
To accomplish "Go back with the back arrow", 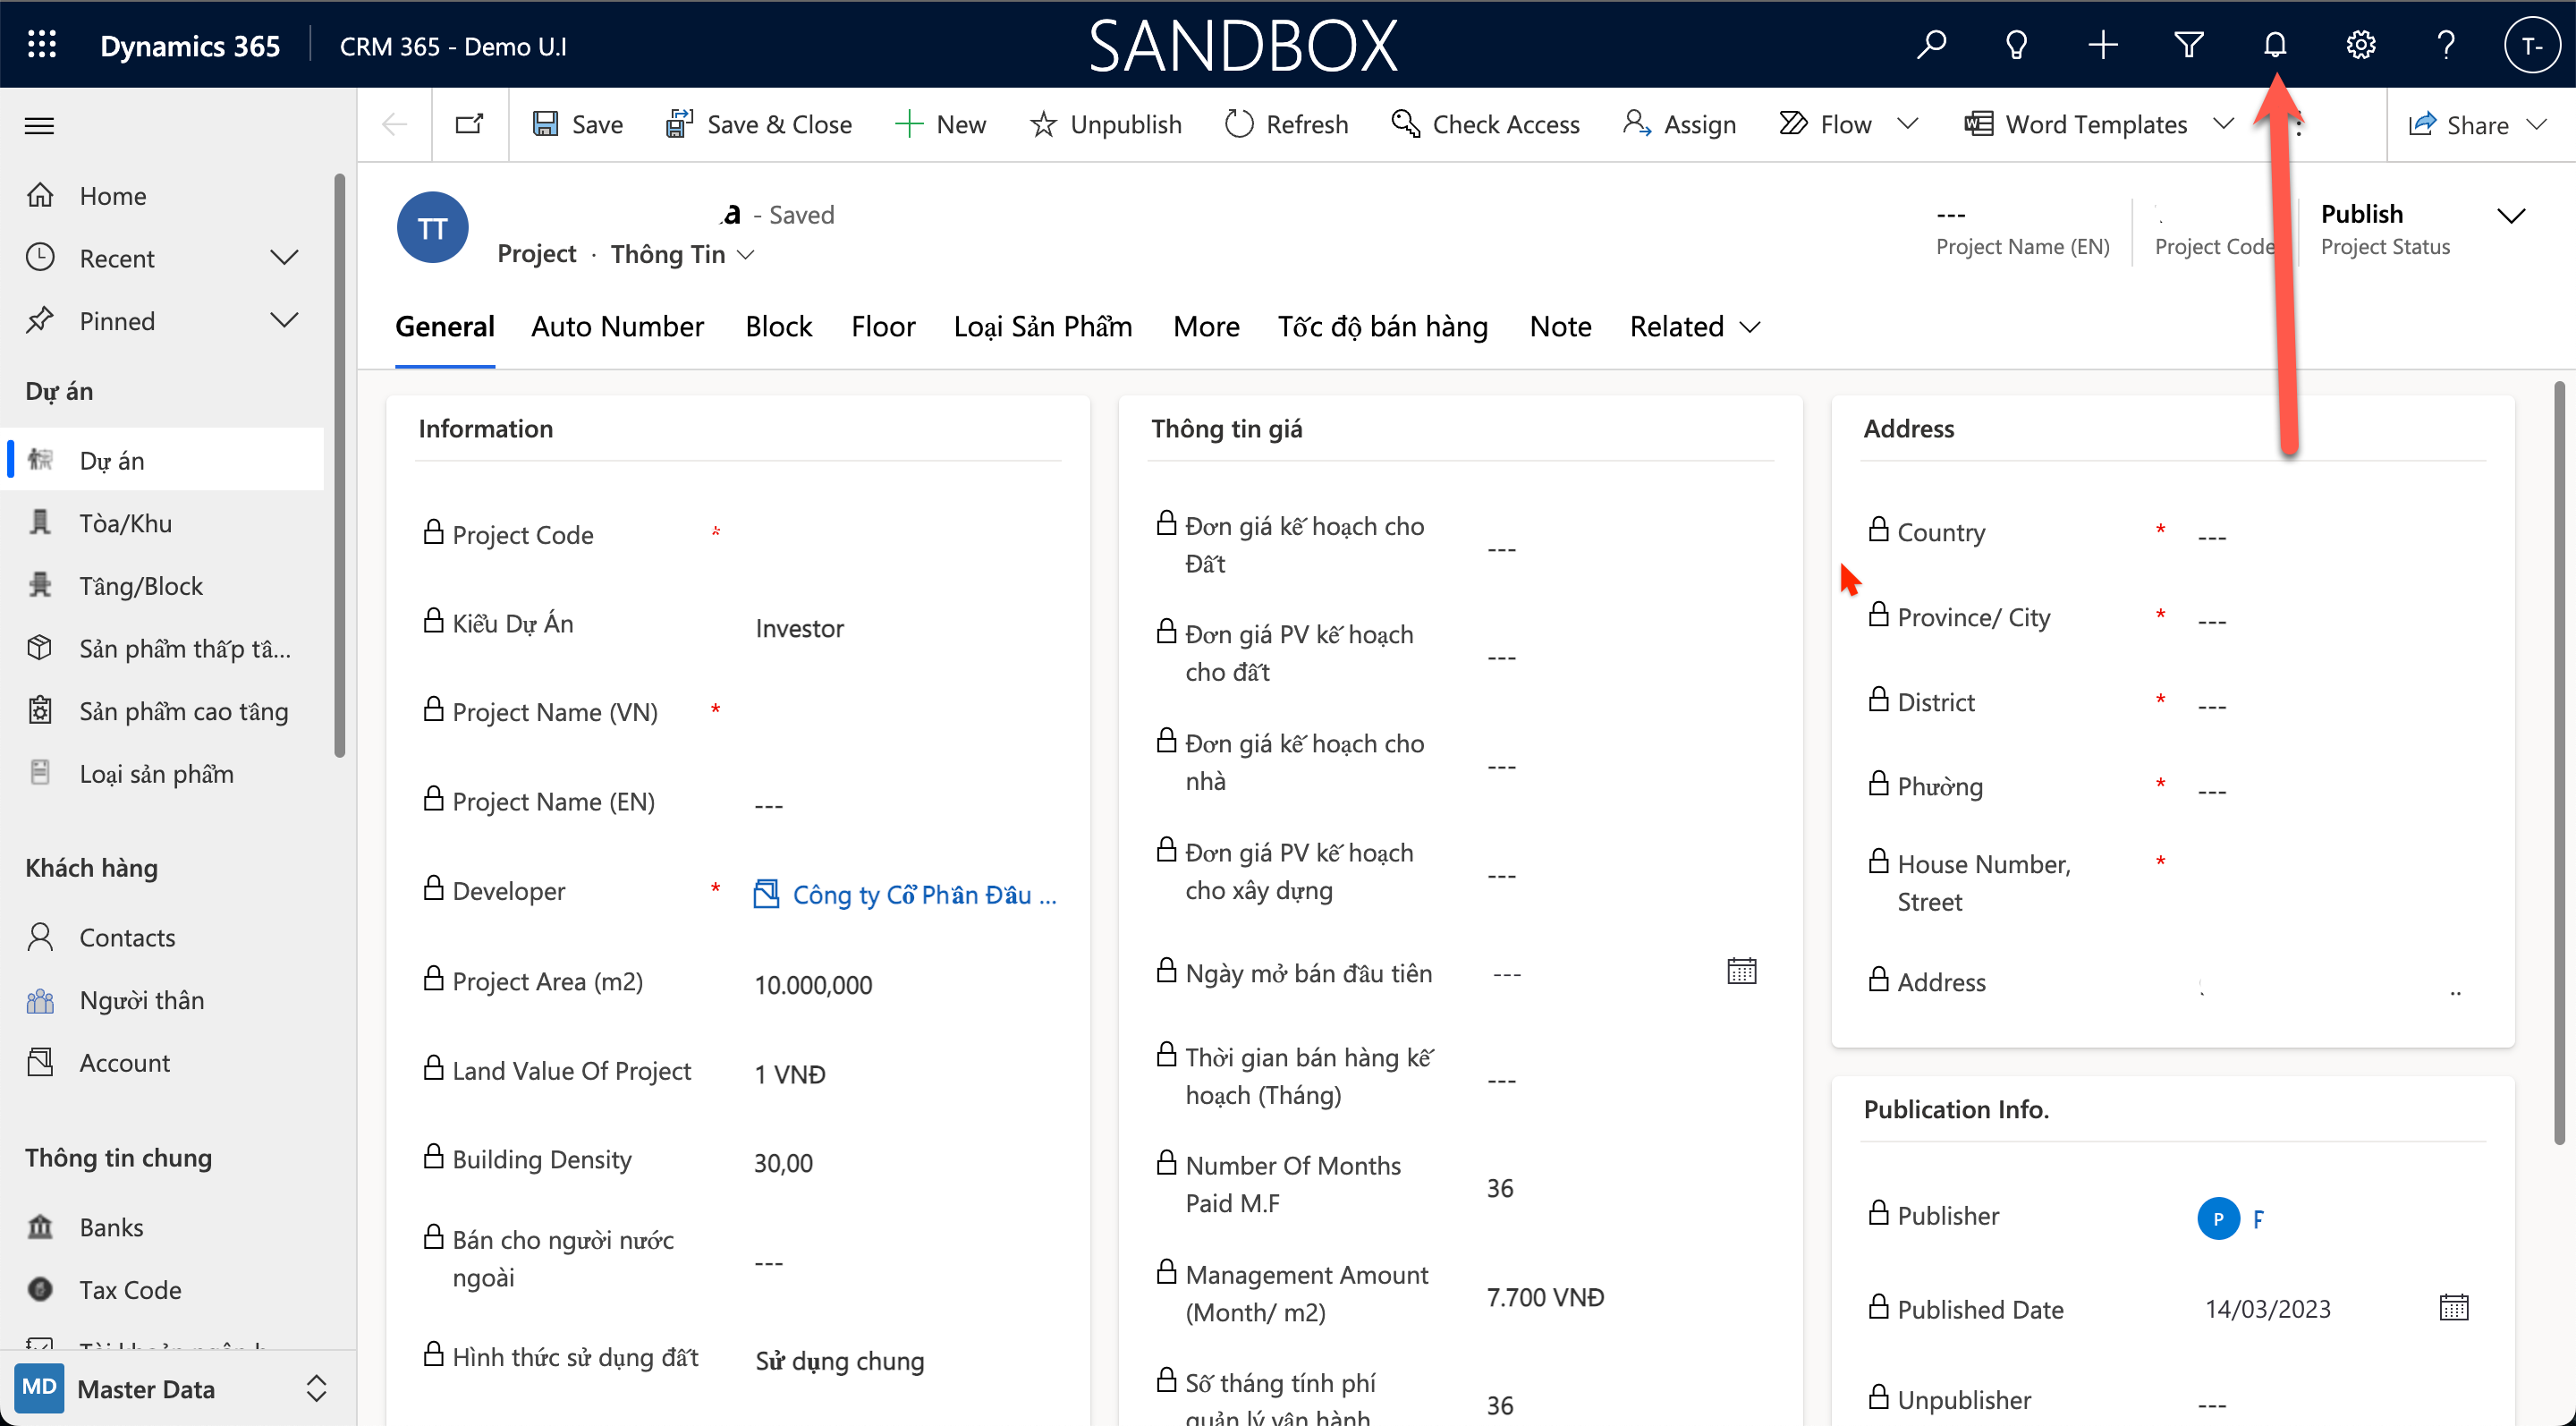I will click(x=395, y=124).
